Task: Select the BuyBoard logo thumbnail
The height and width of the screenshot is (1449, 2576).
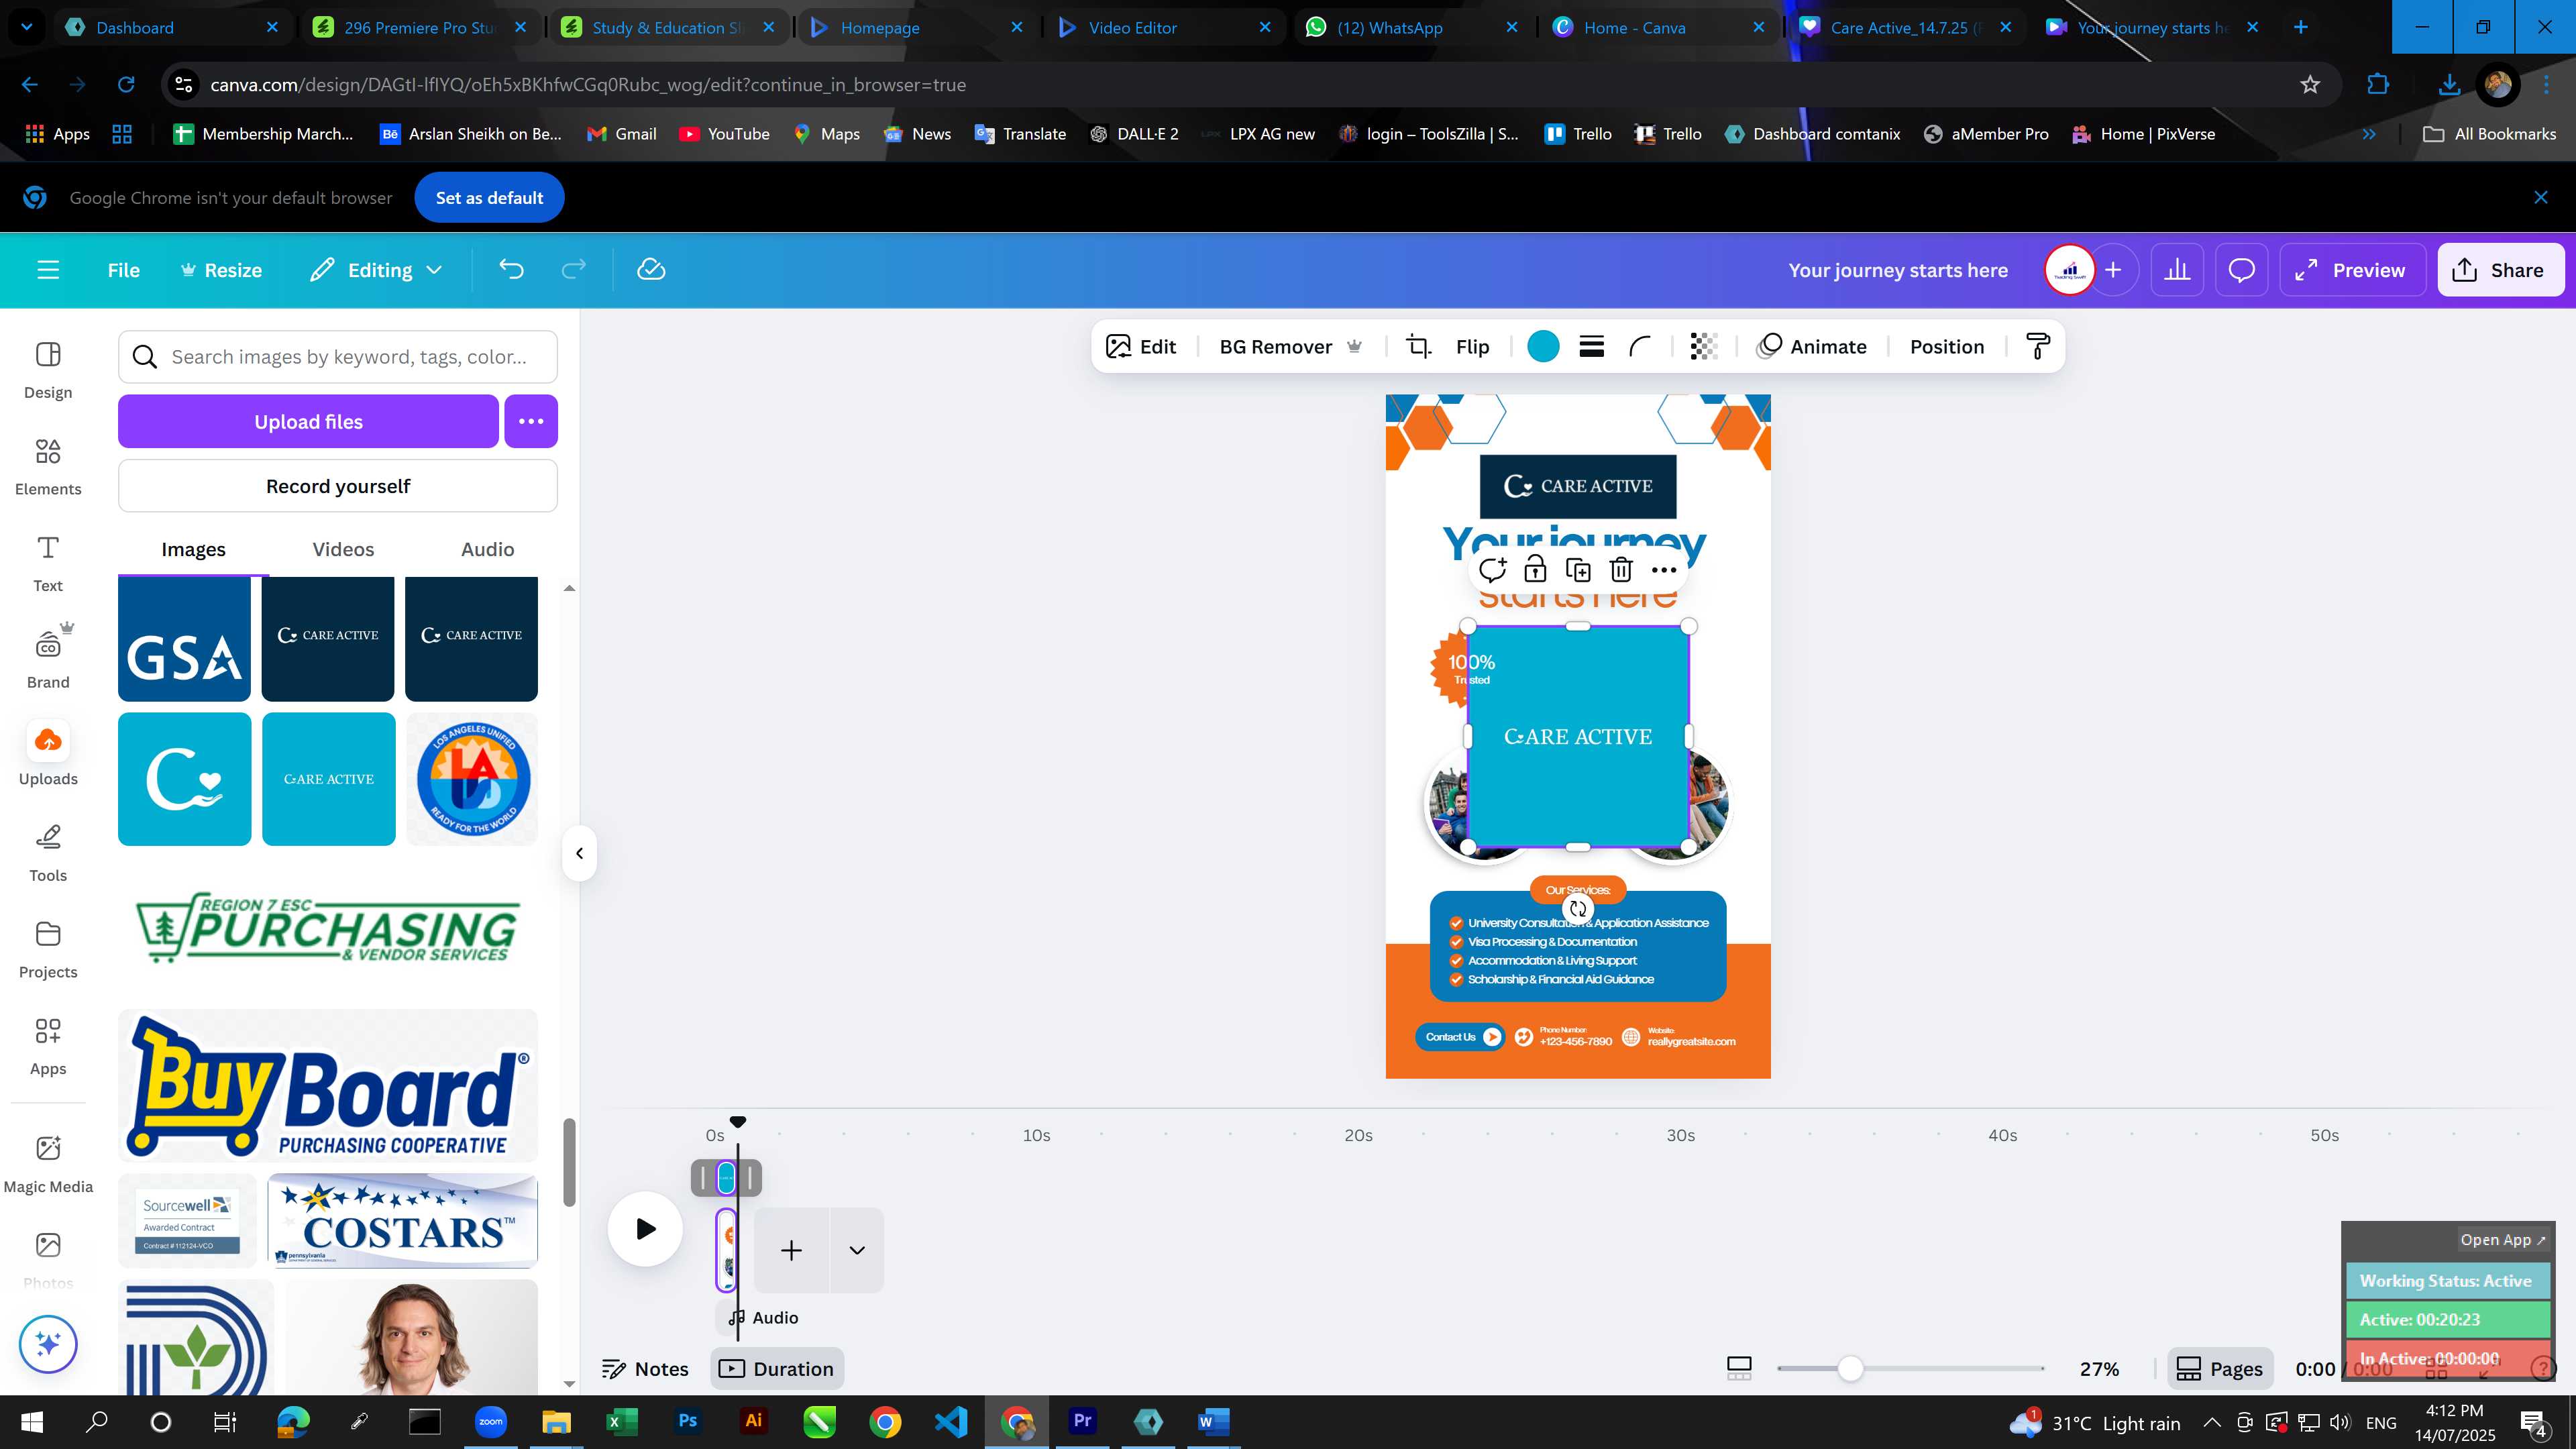Action: (x=328, y=1086)
